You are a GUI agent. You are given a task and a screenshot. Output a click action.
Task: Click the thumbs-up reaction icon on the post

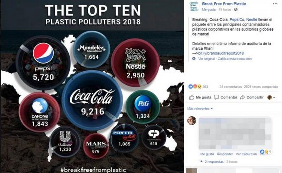coord(190,86)
